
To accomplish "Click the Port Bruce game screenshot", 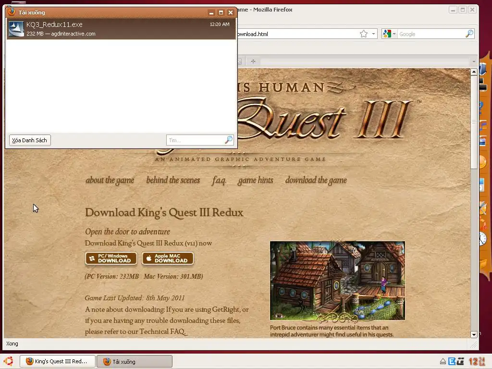I will coord(337,281).
